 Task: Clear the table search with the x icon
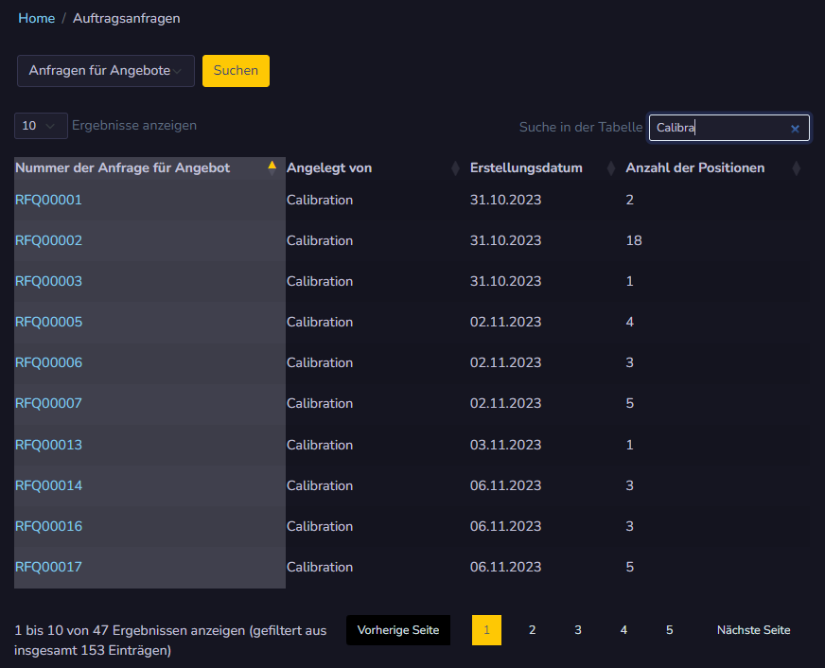pyautogui.click(x=795, y=129)
